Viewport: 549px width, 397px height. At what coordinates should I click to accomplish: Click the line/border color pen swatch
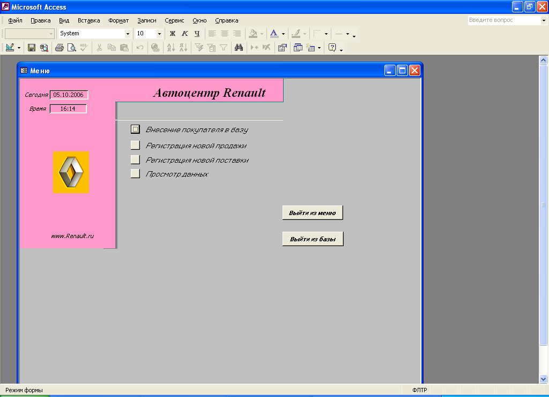pyautogui.click(x=296, y=34)
